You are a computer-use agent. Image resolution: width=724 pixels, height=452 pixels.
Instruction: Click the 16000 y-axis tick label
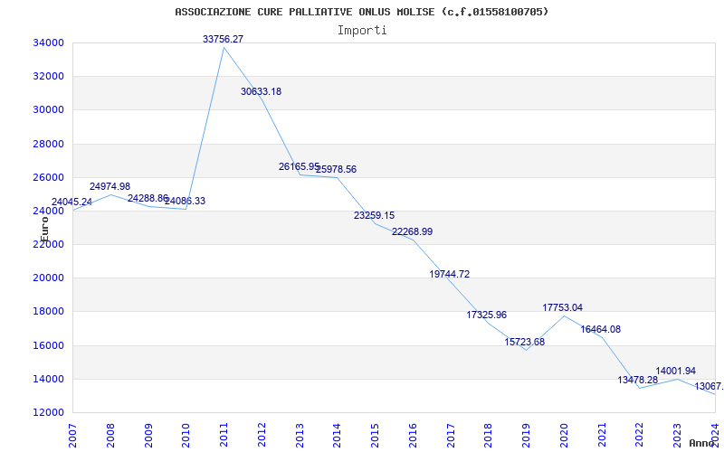pos(48,345)
